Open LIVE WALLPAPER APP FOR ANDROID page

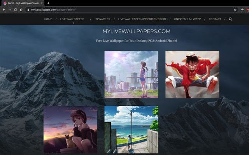(x=142, y=19)
